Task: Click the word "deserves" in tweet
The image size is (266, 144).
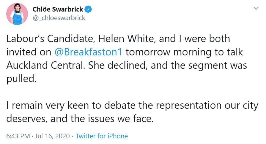Action: click(x=26, y=119)
